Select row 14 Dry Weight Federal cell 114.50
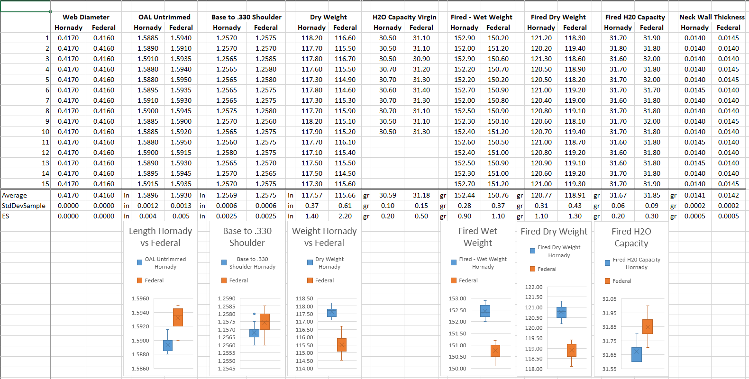Viewport: 749px width, 379px height. click(x=345, y=173)
